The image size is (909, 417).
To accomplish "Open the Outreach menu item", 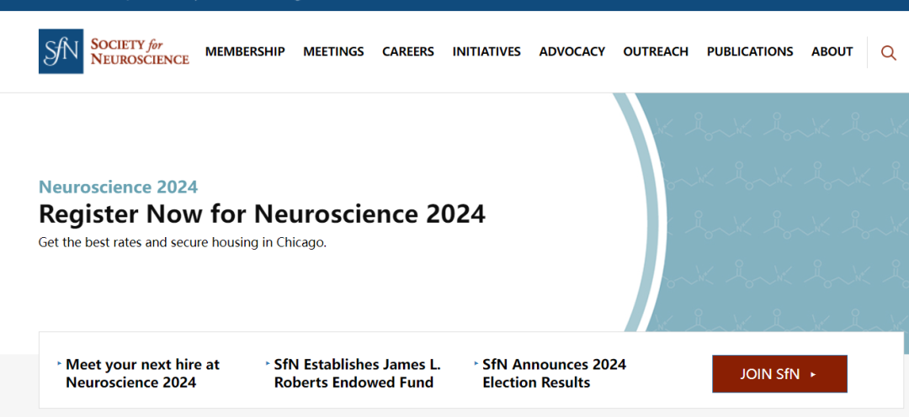I will pos(656,51).
